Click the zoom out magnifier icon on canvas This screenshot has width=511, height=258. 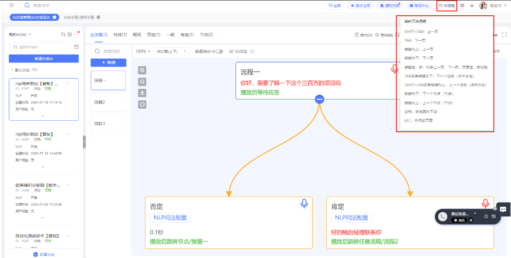click(x=143, y=82)
